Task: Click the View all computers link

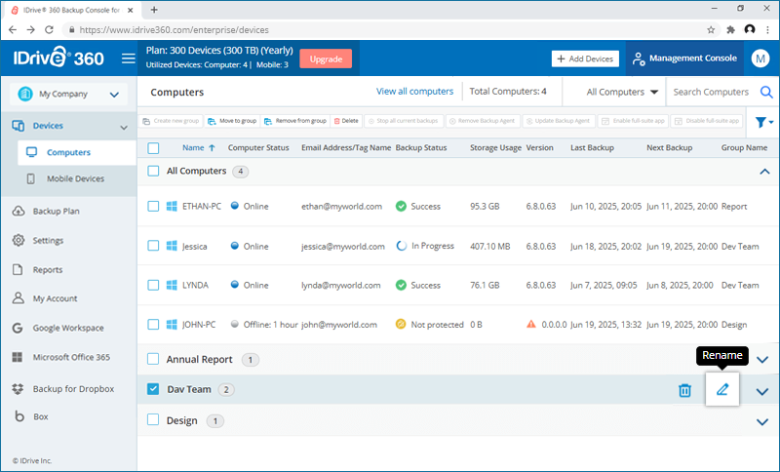Action: [414, 92]
